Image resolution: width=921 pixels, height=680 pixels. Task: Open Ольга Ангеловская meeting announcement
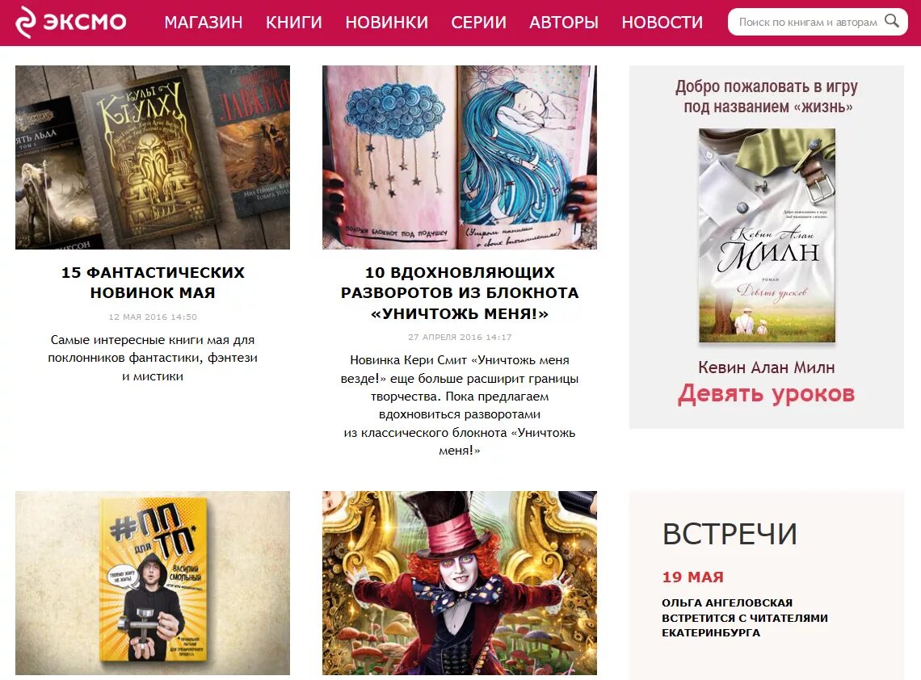745,618
